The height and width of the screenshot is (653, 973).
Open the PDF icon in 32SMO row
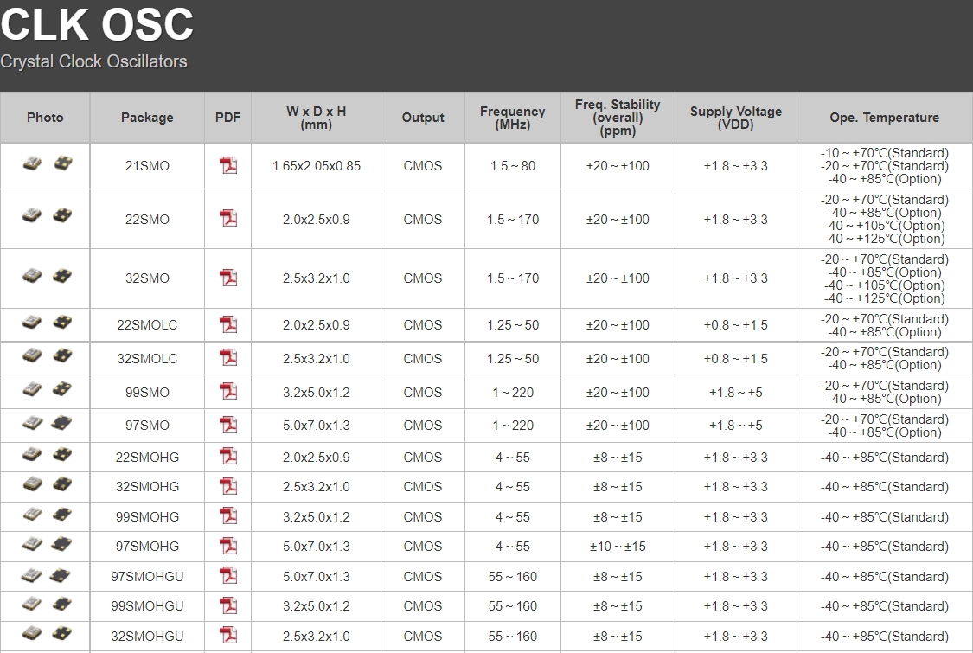point(228,278)
